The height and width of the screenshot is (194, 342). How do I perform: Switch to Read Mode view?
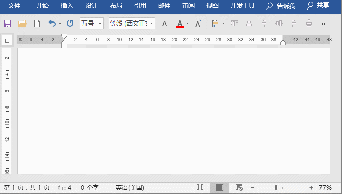click(x=200, y=188)
